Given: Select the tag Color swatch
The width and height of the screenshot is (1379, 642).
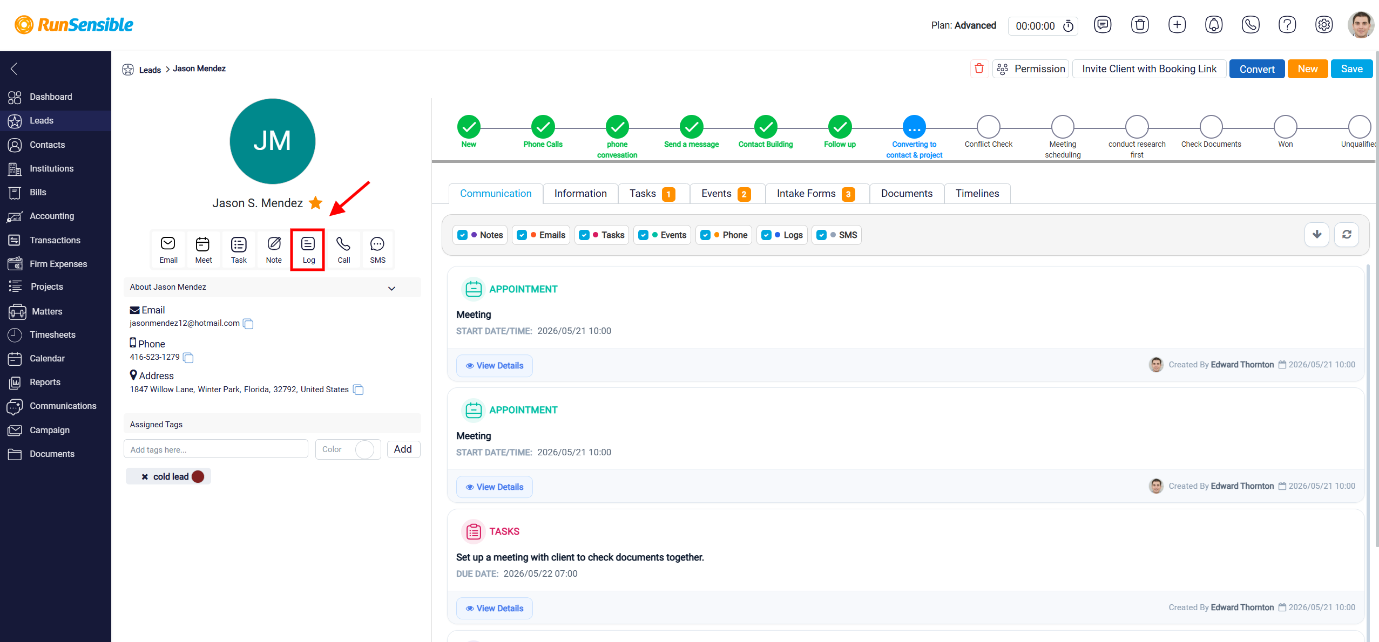Looking at the screenshot, I should (364, 449).
